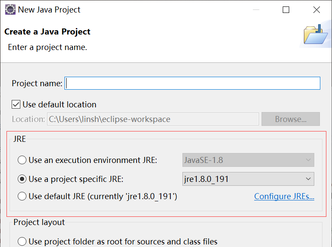Click the Browse... button
Viewport: 332px width, 247px height.
[290, 119]
